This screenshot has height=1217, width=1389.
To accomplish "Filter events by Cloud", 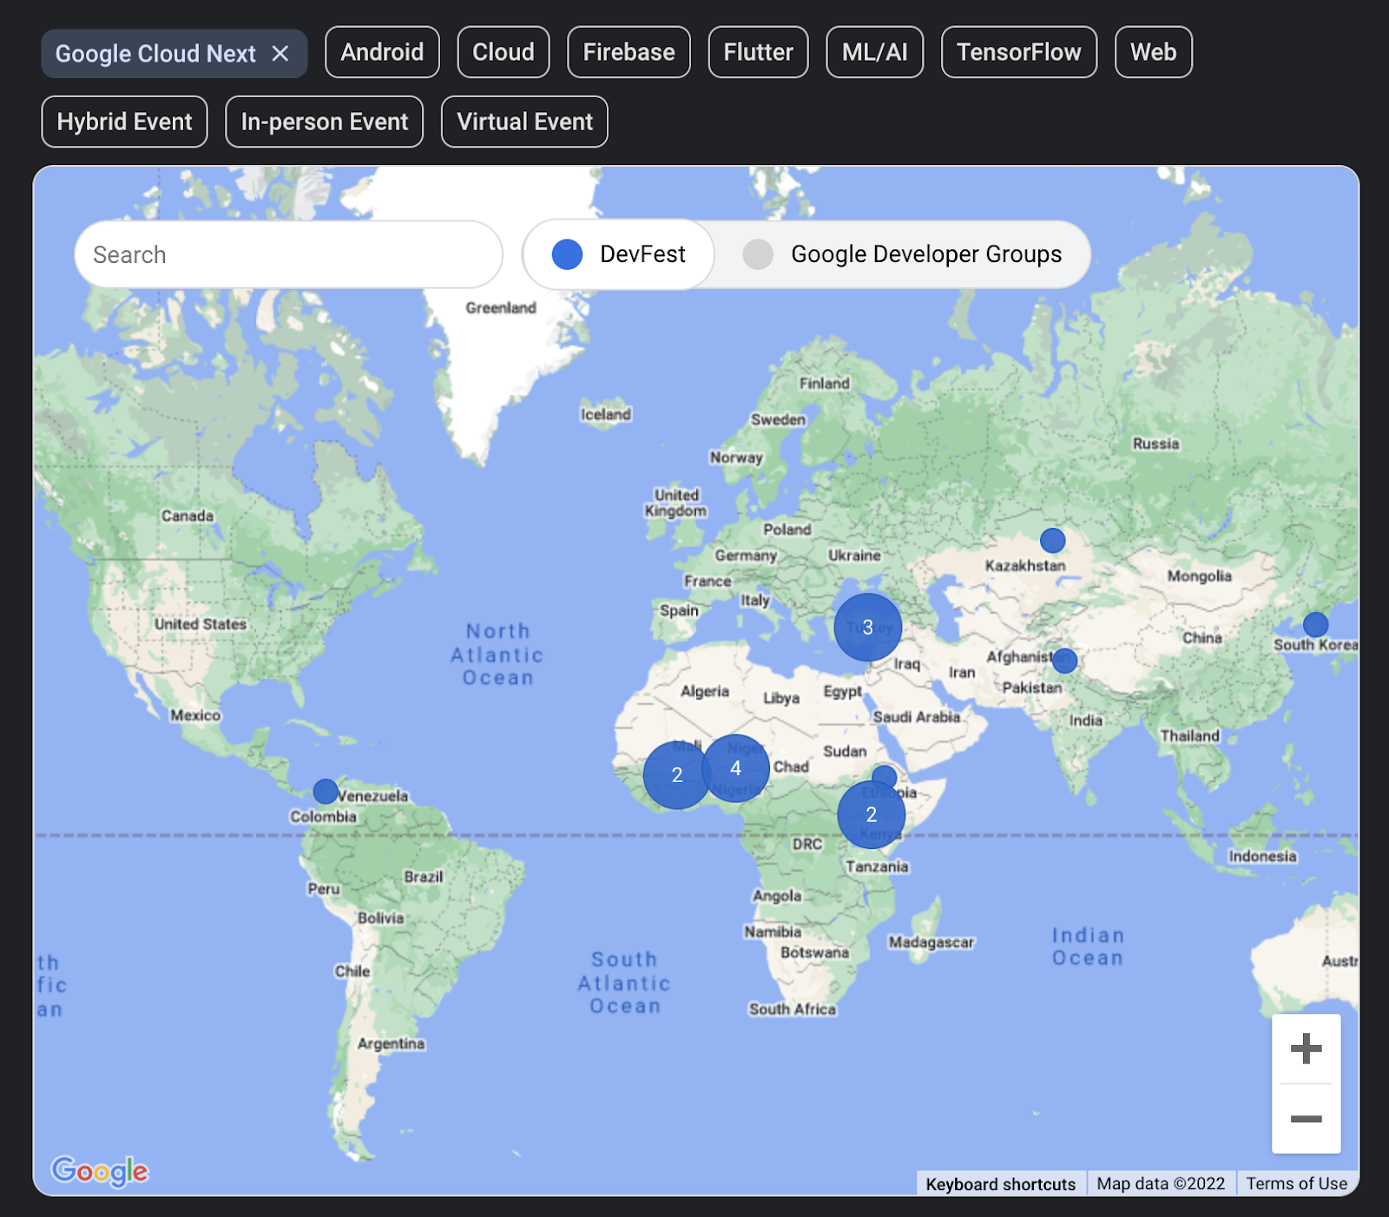I will point(504,52).
